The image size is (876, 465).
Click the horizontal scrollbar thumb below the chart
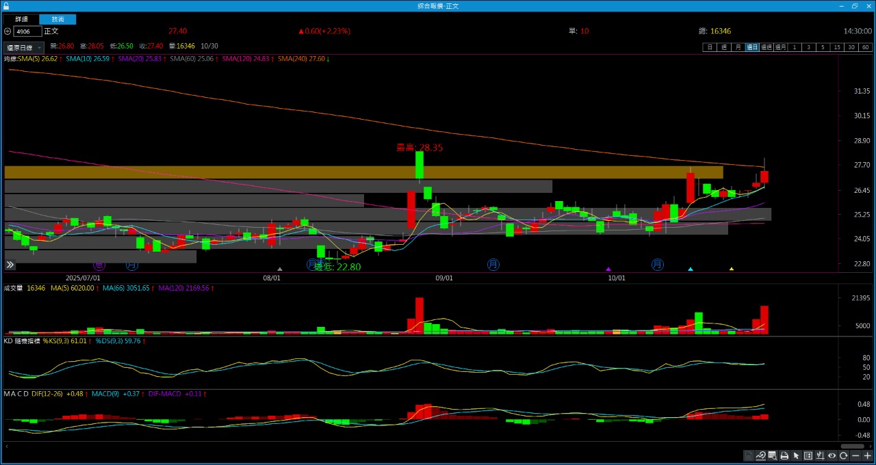click(x=852, y=446)
